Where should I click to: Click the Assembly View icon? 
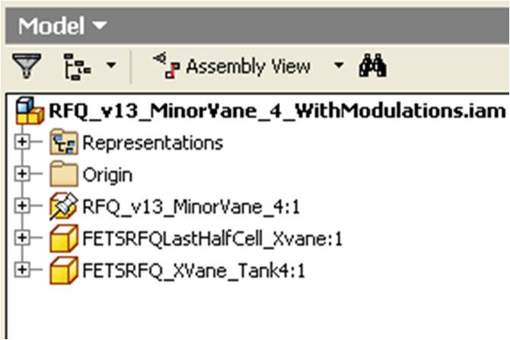(167, 65)
